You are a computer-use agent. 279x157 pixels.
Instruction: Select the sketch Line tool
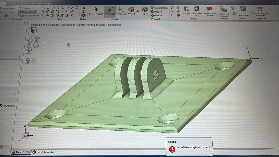[x=43, y=8]
